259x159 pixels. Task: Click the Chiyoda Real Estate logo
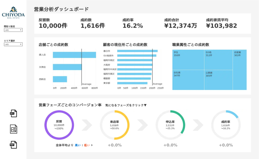(13, 13)
